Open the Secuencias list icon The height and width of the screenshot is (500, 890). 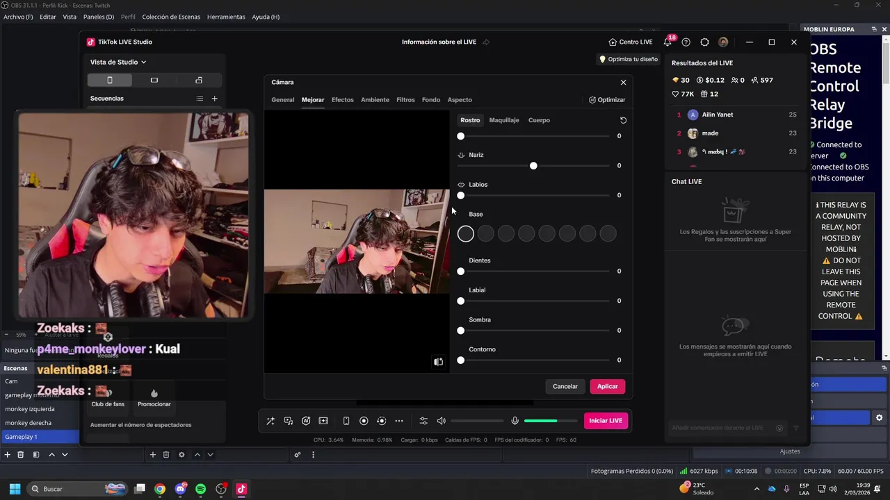[200, 99]
